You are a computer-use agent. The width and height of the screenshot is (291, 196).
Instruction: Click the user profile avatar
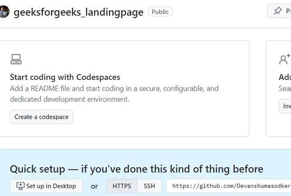pyautogui.click(x=4, y=12)
